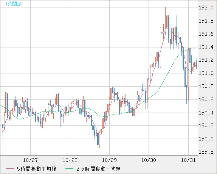Click the lowest candlestick near 189.9
The height and width of the screenshot is (174, 217).
pyautogui.click(x=100, y=139)
